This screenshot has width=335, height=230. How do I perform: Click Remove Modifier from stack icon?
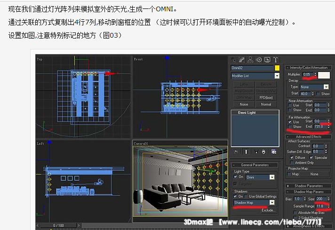pyautogui.click(x=263, y=152)
